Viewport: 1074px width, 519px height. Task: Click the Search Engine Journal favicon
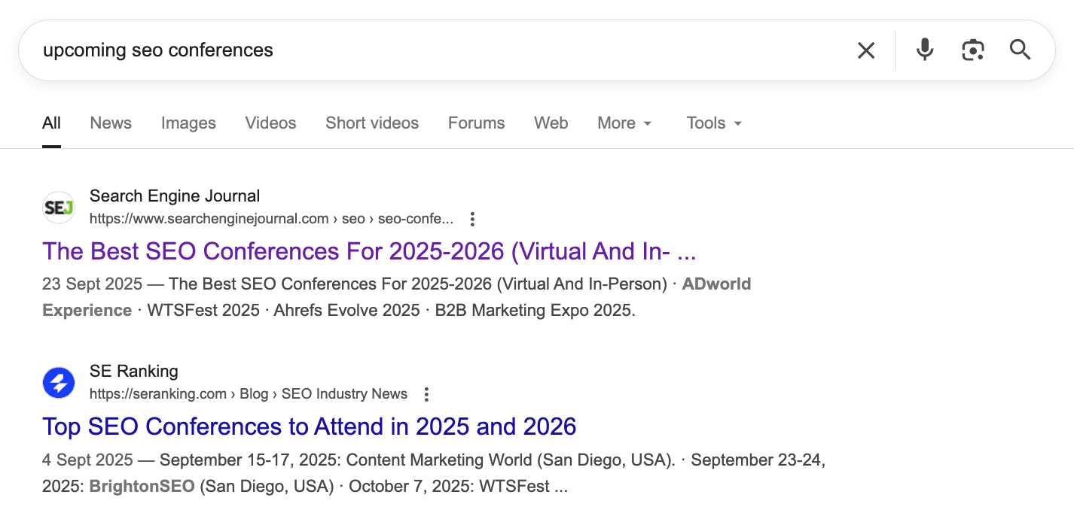[x=59, y=208]
